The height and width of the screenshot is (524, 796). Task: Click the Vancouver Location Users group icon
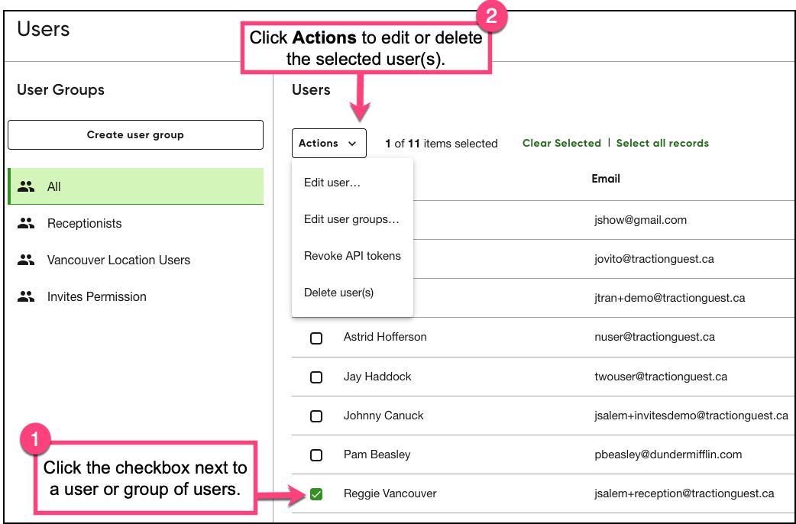click(x=25, y=260)
